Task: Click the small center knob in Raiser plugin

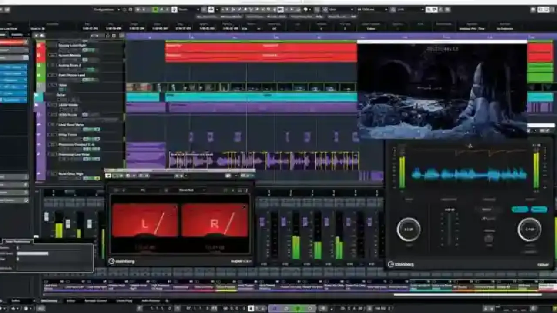Action: coord(489,238)
